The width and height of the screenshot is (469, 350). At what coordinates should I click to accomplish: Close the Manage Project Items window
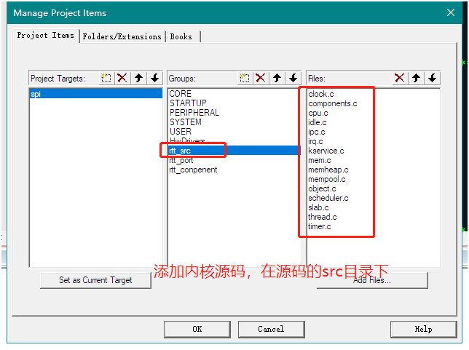(451, 12)
